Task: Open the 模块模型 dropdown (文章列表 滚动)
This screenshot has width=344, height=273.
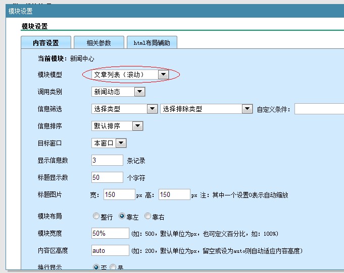Action: [130, 75]
